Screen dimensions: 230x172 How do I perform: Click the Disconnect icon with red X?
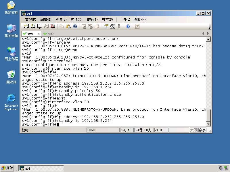(x=53, y=26)
